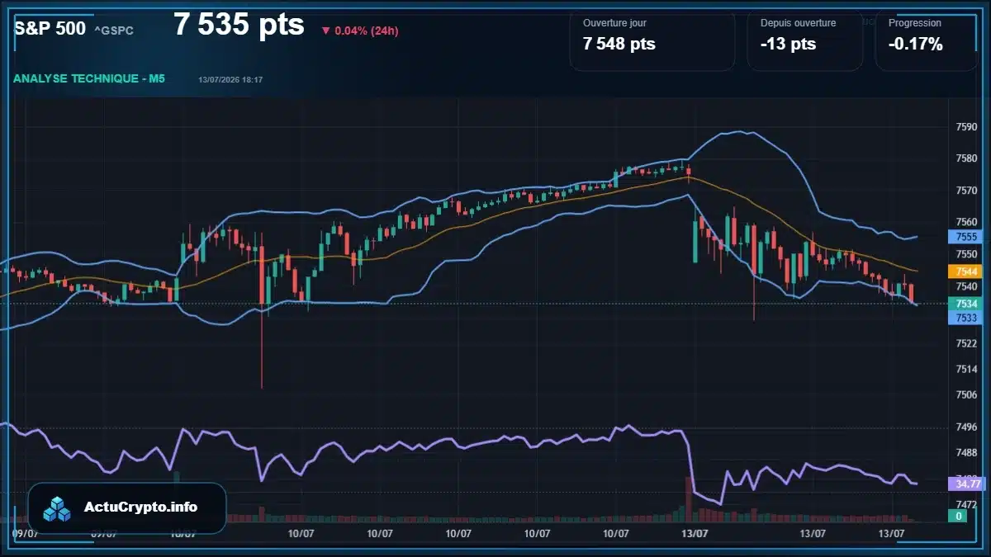Viewport: 991px width, 557px height.
Task: Click the green 0 volume tag
Action: click(x=960, y=516)
